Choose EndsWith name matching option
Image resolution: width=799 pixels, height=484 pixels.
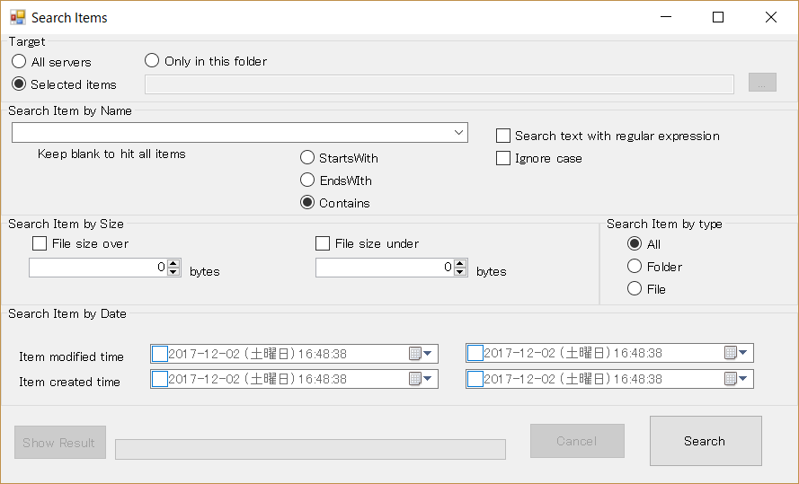(307, 180)
